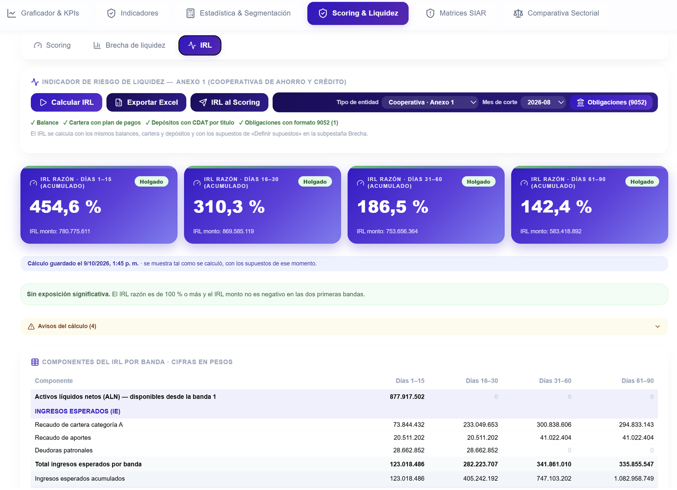Expand the Avisos del cálculo chevron
The image size is (677, 490).
point(658,326)
